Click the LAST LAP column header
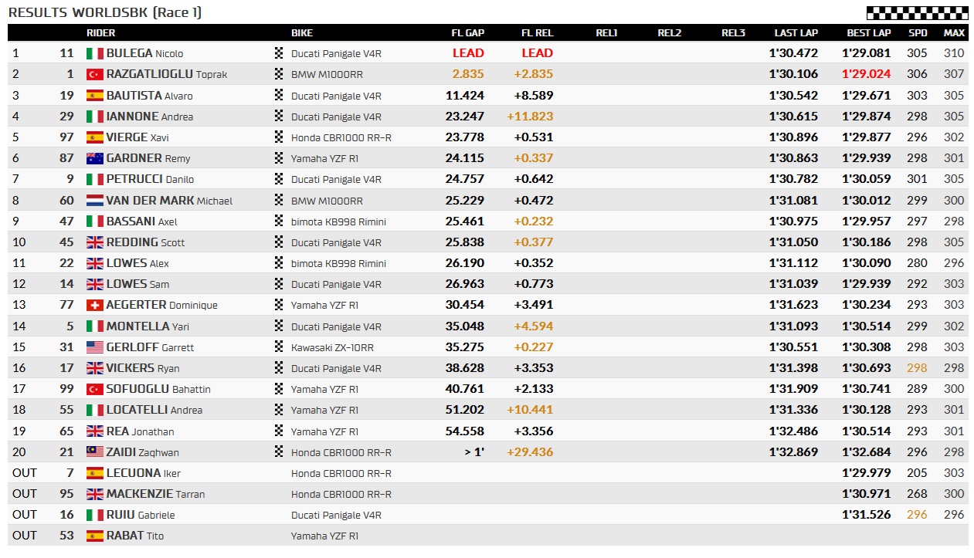This screenshot has width=974, height=558. click(x=796, y=33)
